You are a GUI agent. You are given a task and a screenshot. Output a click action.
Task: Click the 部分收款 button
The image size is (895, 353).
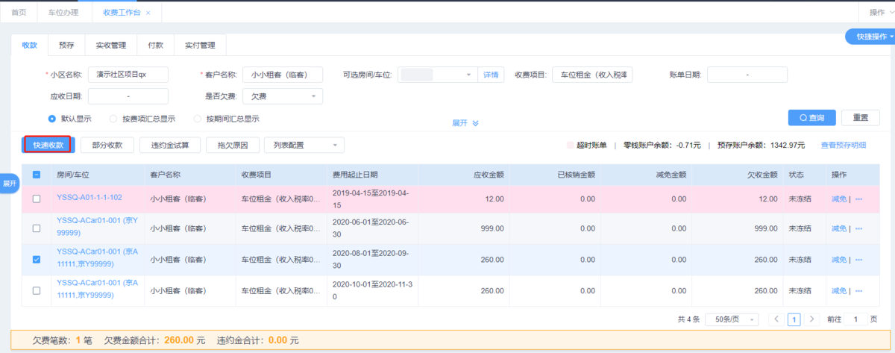point(107,146)
